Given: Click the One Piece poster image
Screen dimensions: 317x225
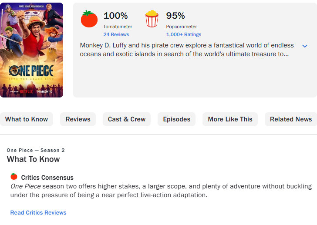Looking at the screenshot, I should (x=31, y=50).
